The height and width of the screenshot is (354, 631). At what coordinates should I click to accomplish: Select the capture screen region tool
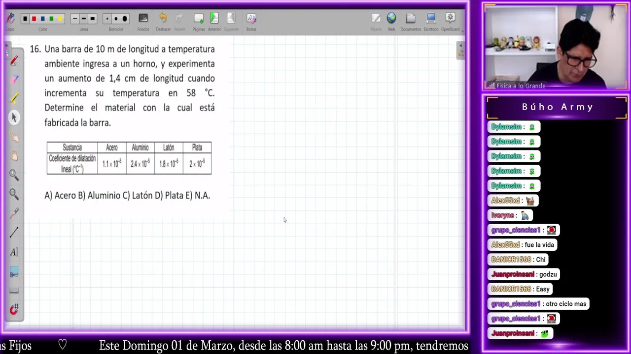click(14, 271)
